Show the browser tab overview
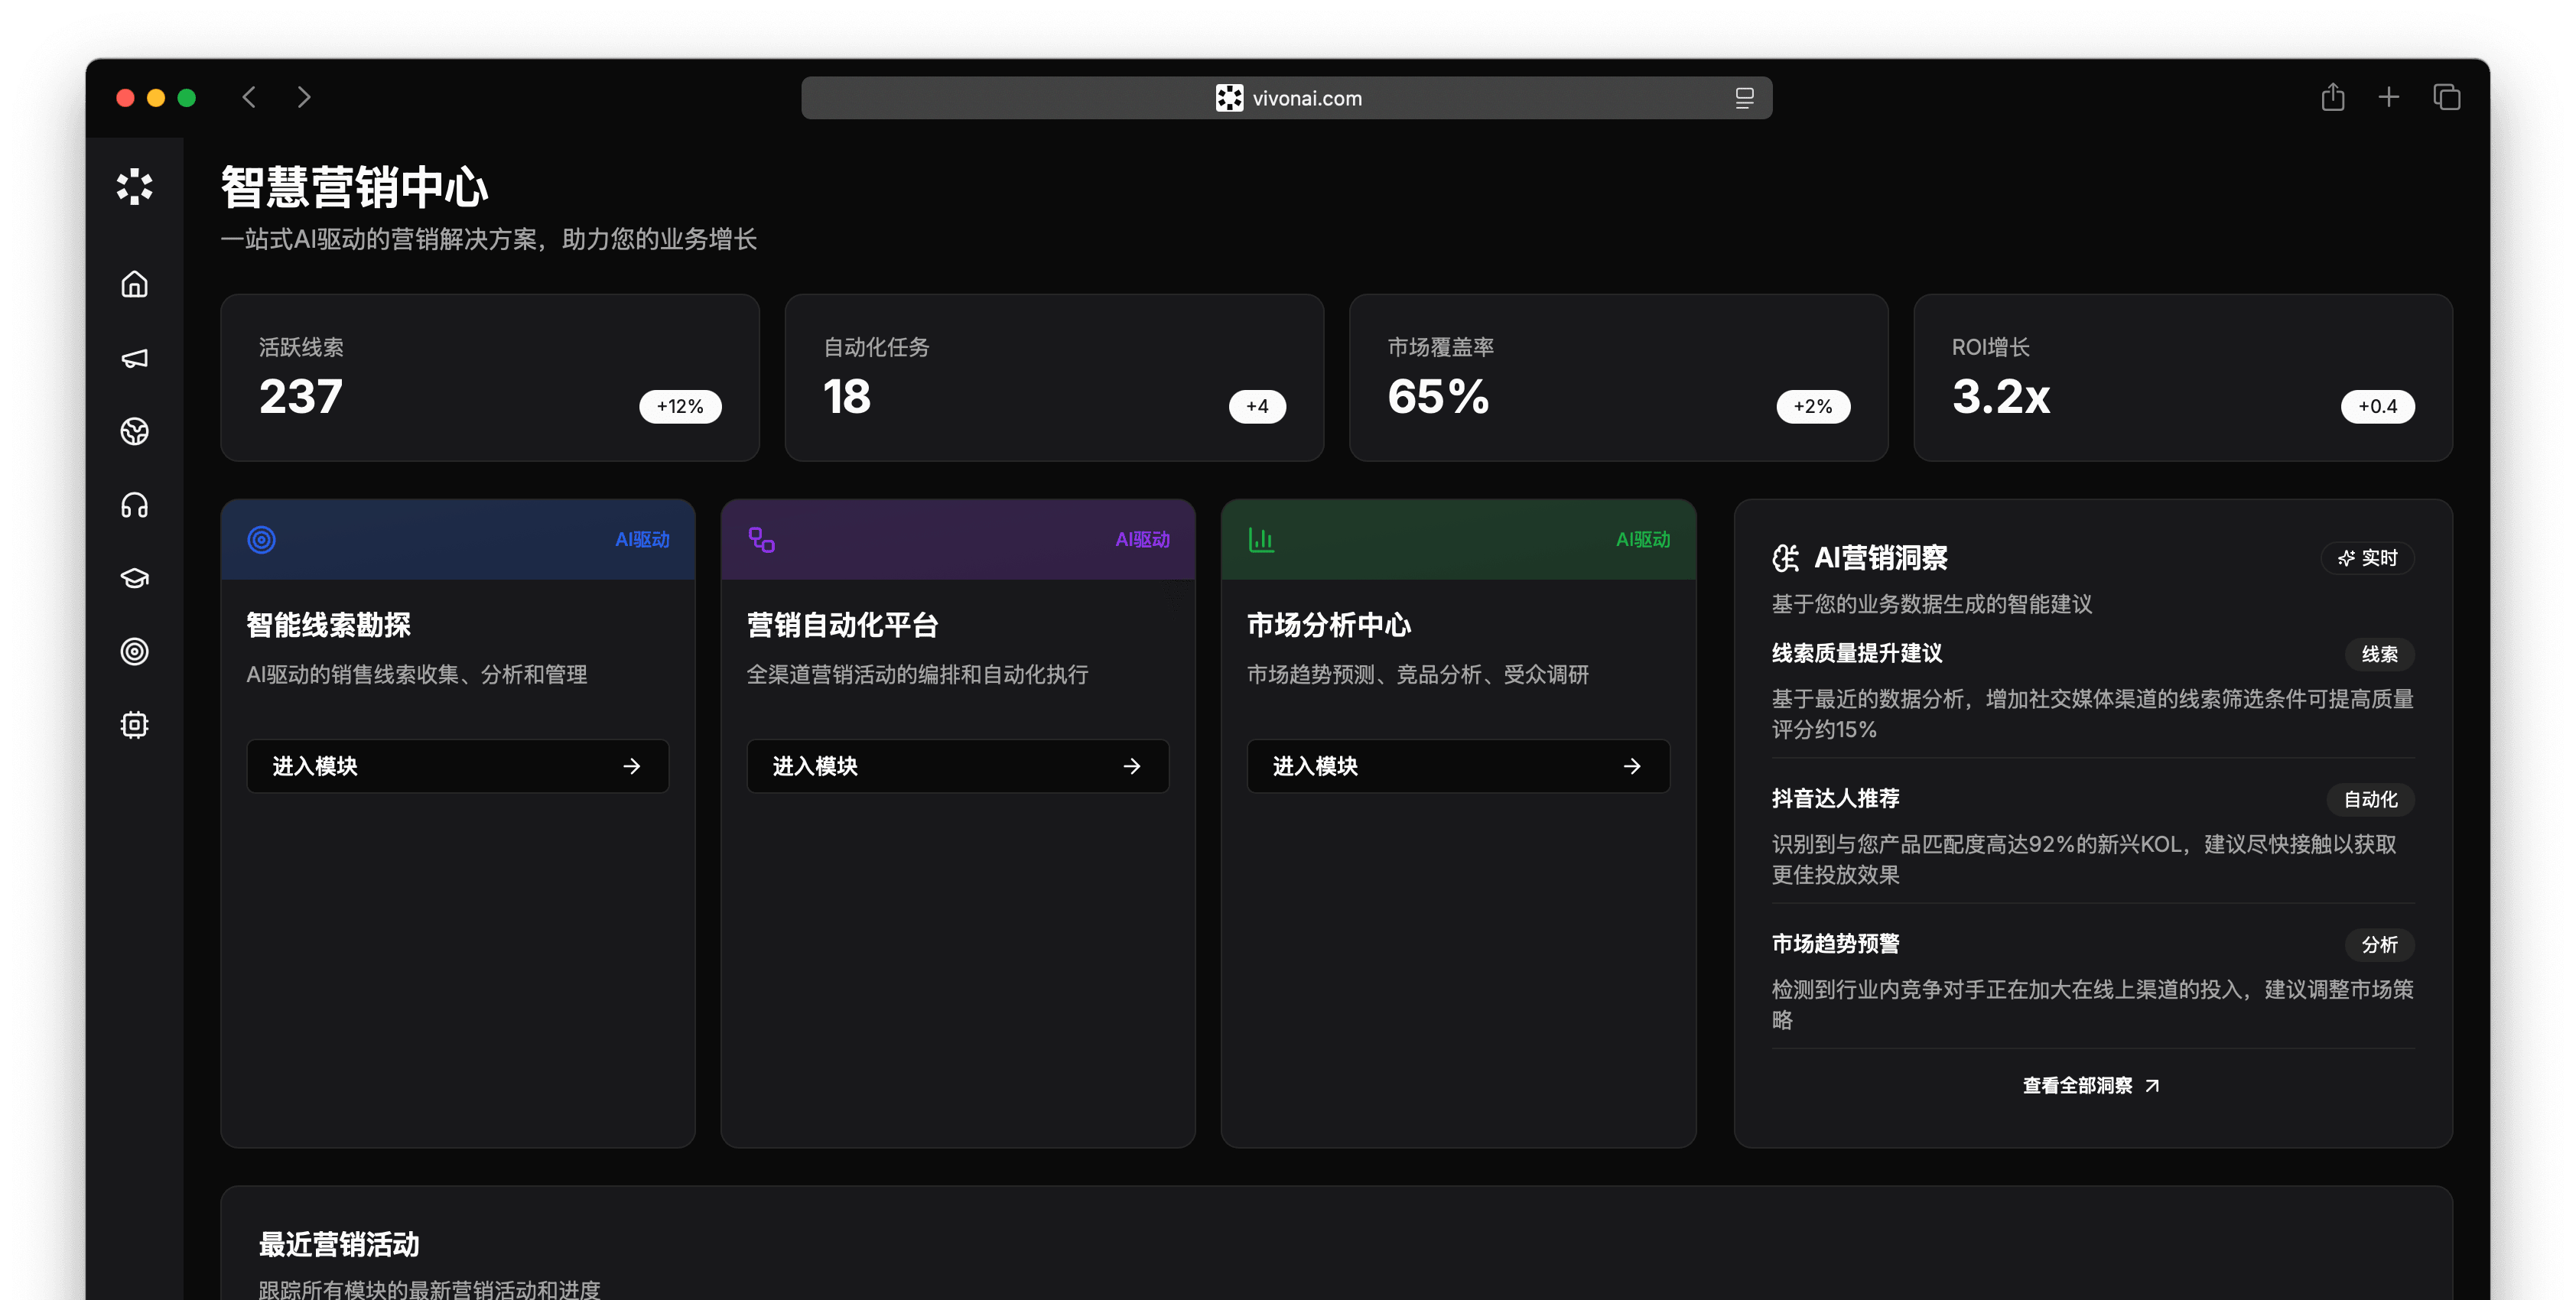This screenshot has height=1300, width=2576. [2446, 97]
